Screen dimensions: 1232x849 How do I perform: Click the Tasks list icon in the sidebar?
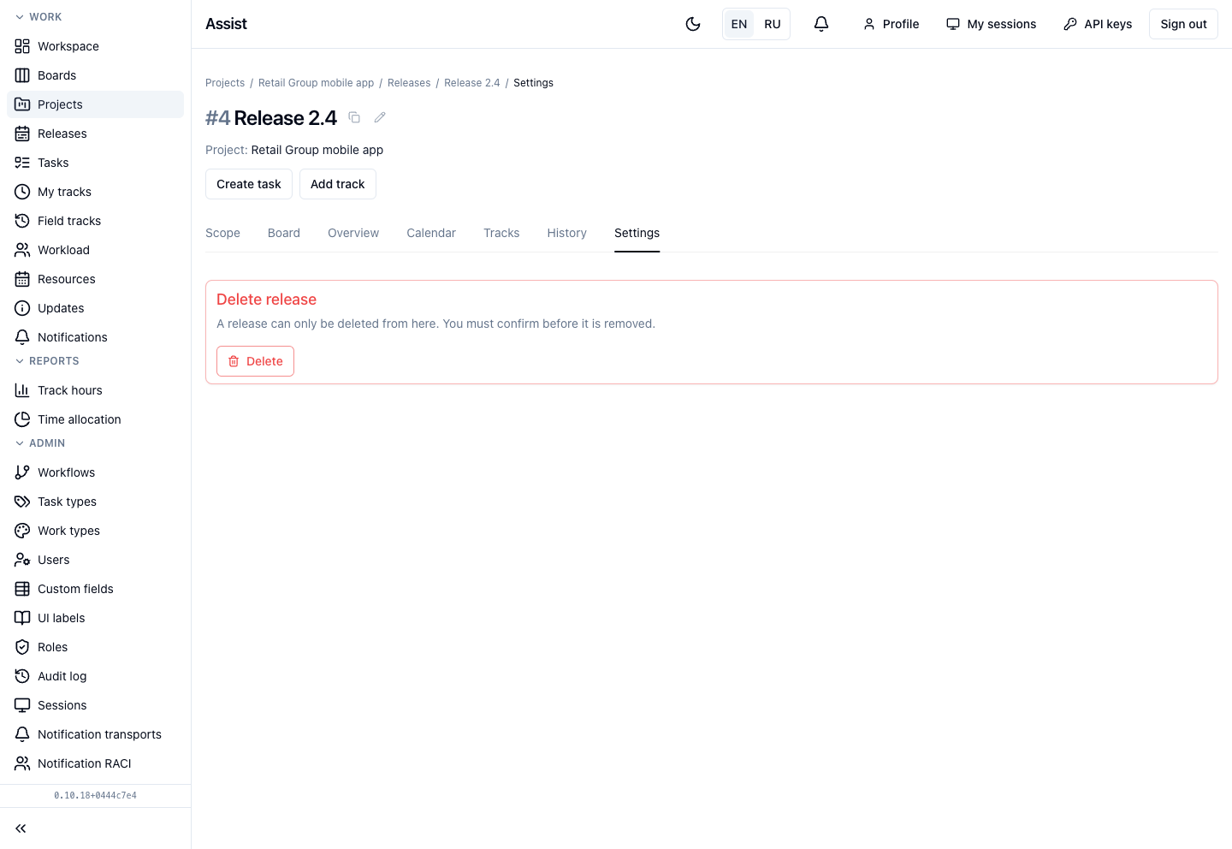point(22,163)
